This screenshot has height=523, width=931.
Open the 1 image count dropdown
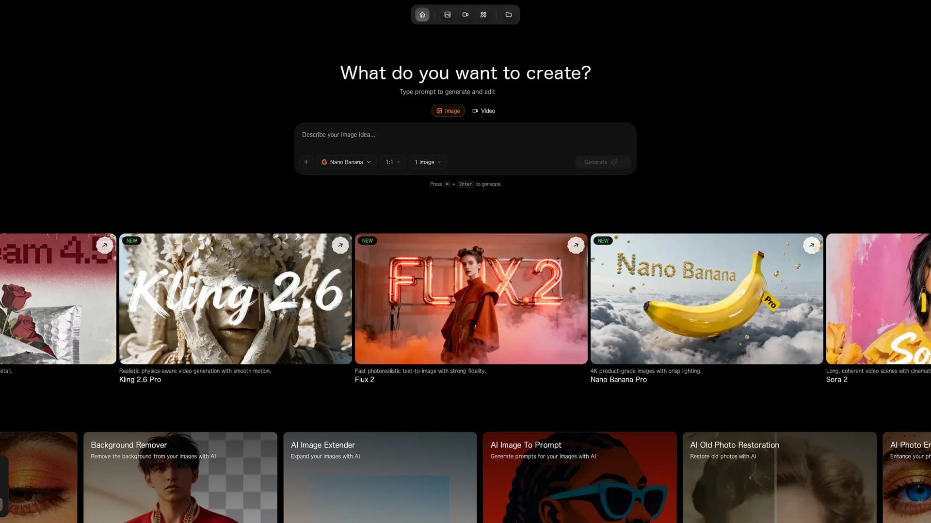[x=428, y=162]
